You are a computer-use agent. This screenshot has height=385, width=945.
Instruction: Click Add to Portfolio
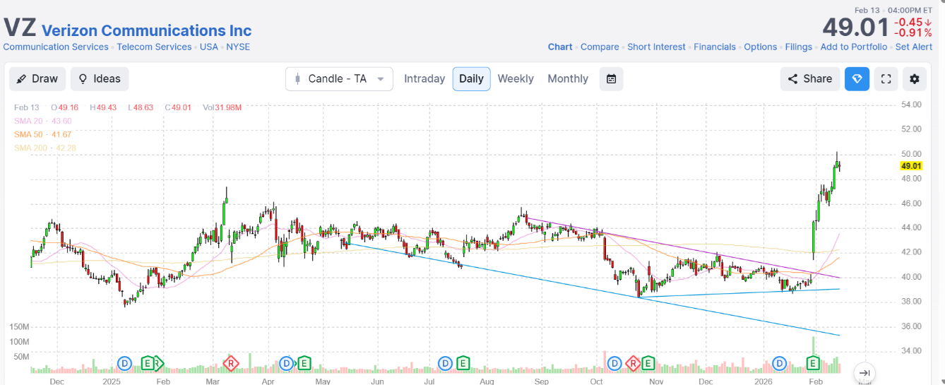pyautogui.click(x=854, y=47)
